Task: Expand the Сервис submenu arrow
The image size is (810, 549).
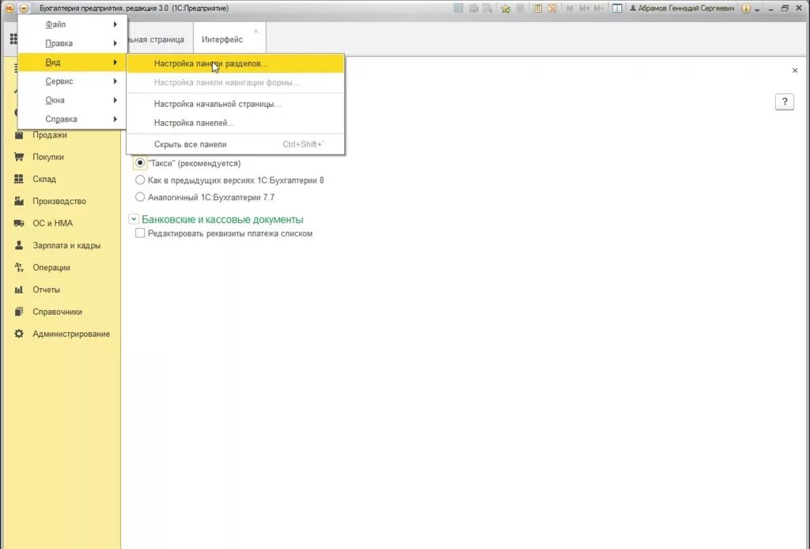Action: pos(115,81)
